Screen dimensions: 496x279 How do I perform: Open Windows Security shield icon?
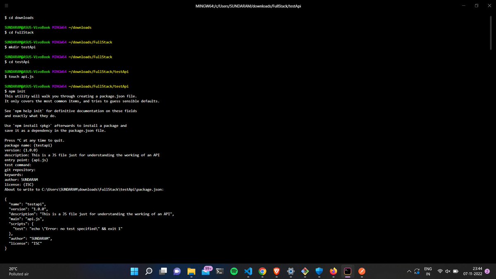click(x=318, y=271)
